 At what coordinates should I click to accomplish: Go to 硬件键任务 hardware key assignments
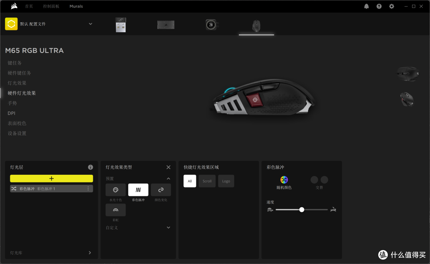tap(19, 73)
